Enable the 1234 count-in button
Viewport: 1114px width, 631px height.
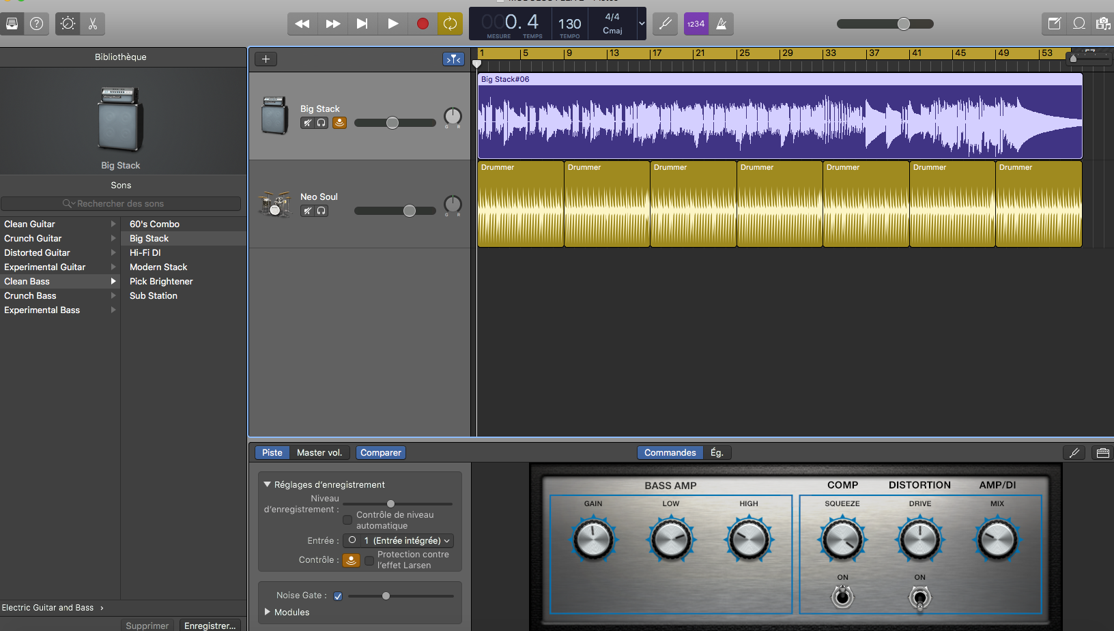pyautogui.click(x=696, y=24)
